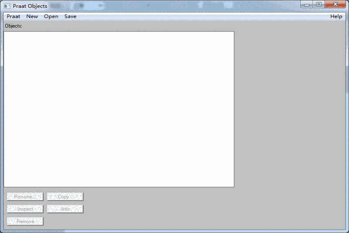This screenshot has height=233, width=349.
Task: Open the Open menu
Action: (x=51, y=16)
